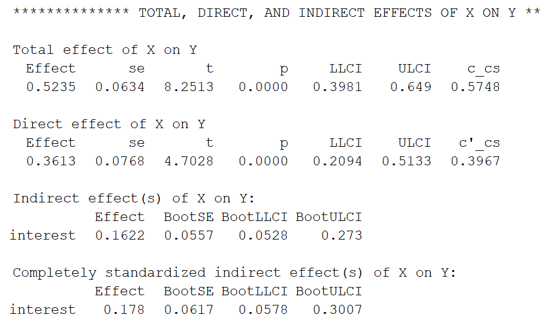Click the c_cs column header

coord(483,69)
